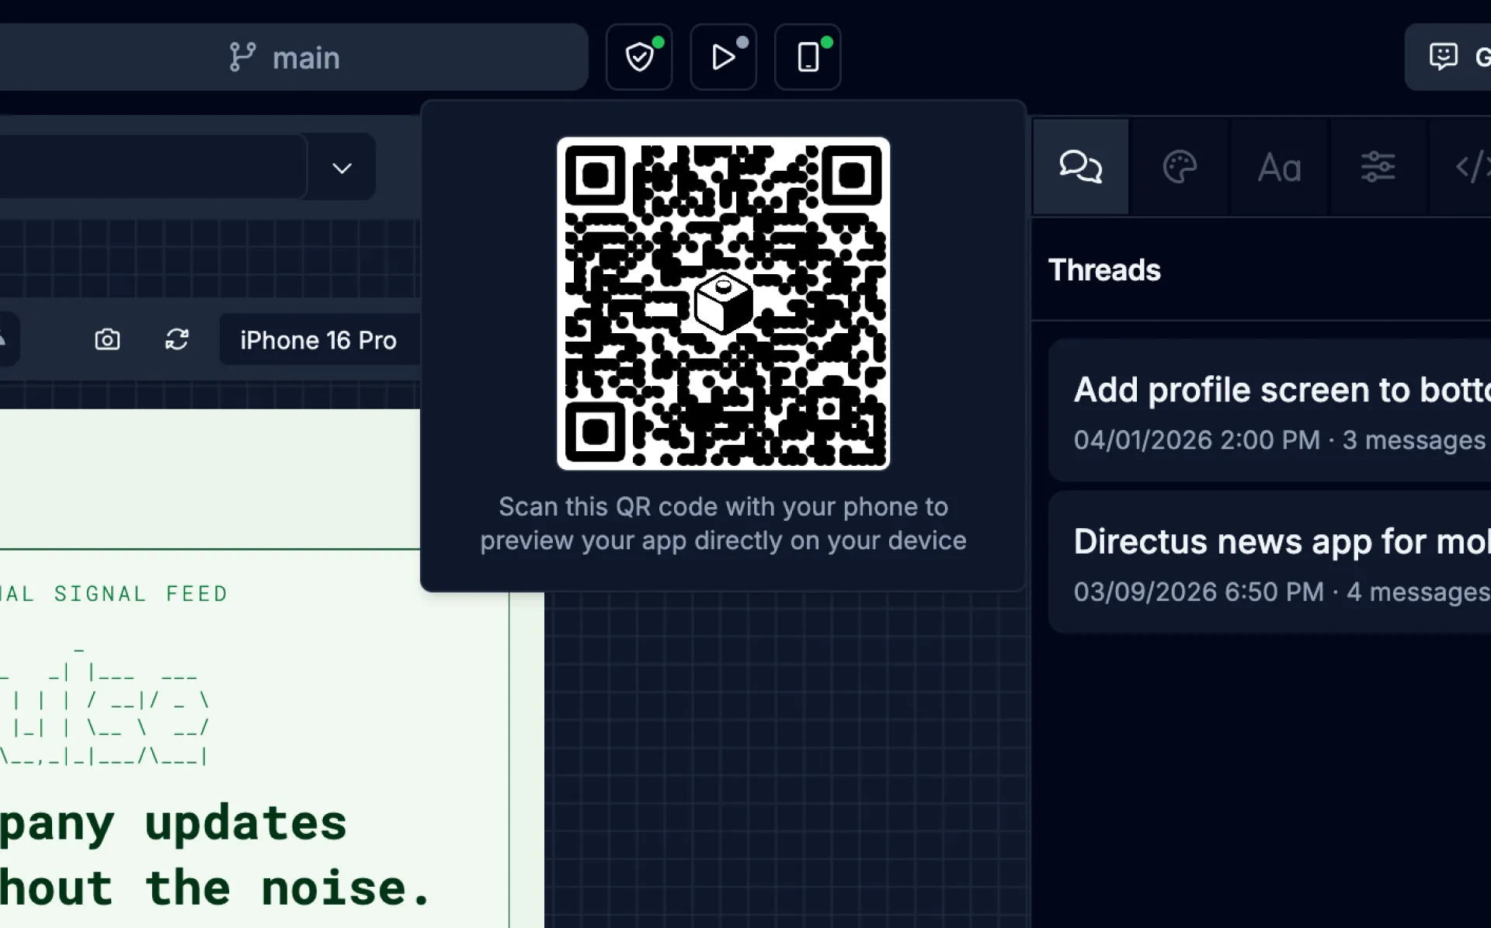This screenshot has height=928, width=1491.
Task: Click the '04/01/2026 2:00 PM' thread timestamp
Action: click(x=1197, y=440)
